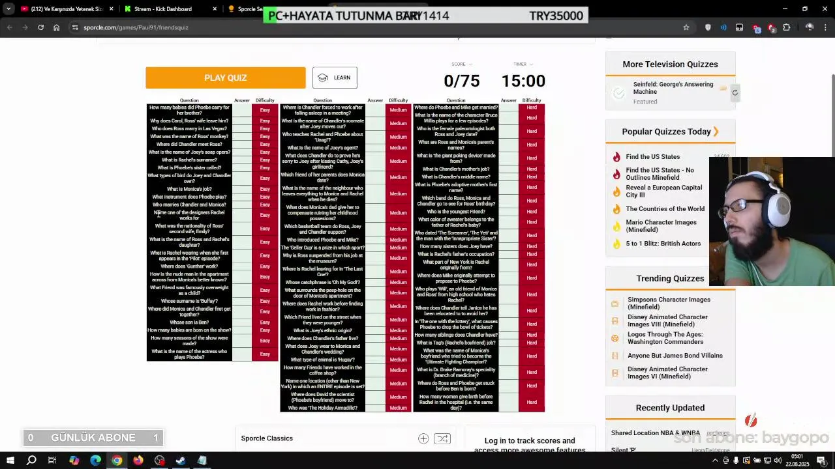This screenshot has height=469, width=835.
Task: Refresh the More Television Quizzes suggestion
Action: click(735, 92)
